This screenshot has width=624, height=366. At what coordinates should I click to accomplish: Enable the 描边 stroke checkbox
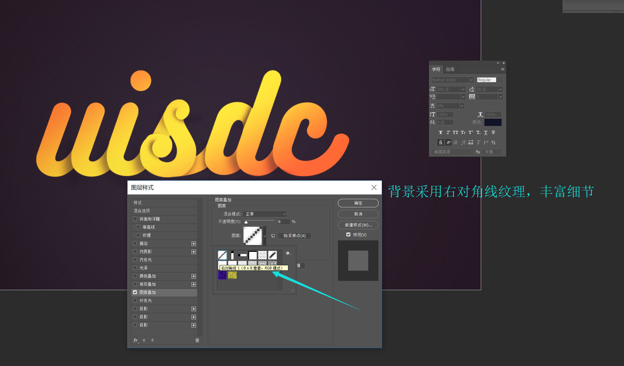[x=135, y=243]
